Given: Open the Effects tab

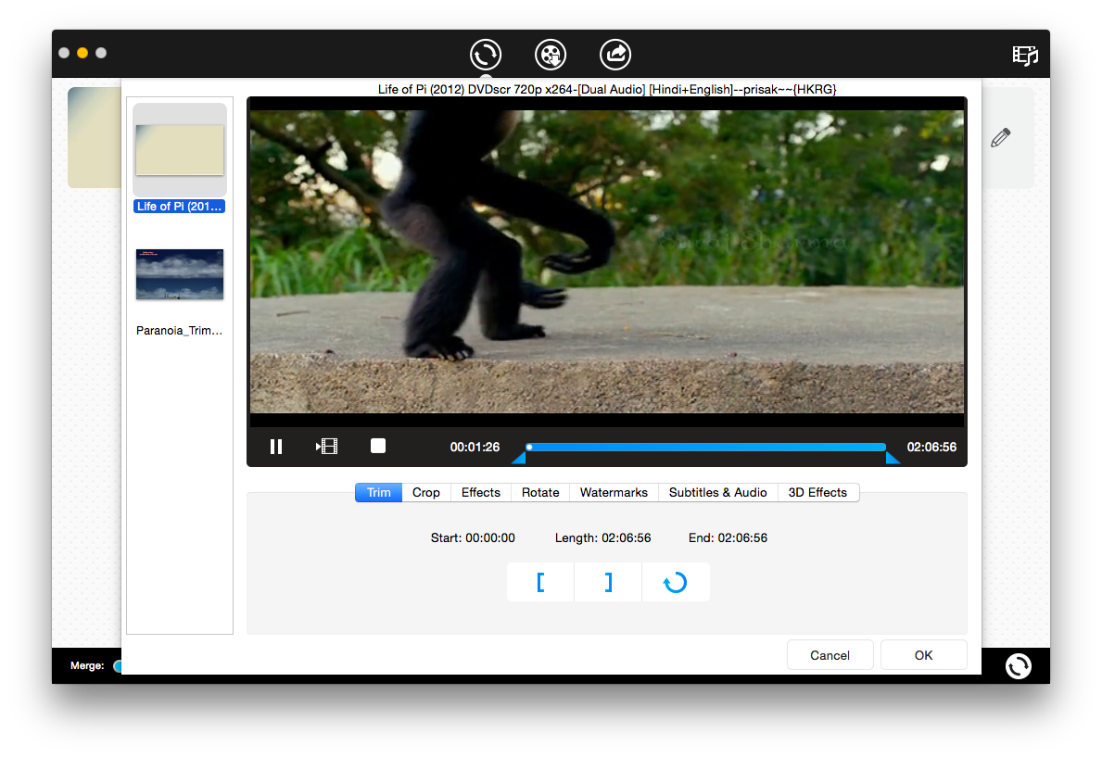Looking at the screenshot, I should coord(481,492).
